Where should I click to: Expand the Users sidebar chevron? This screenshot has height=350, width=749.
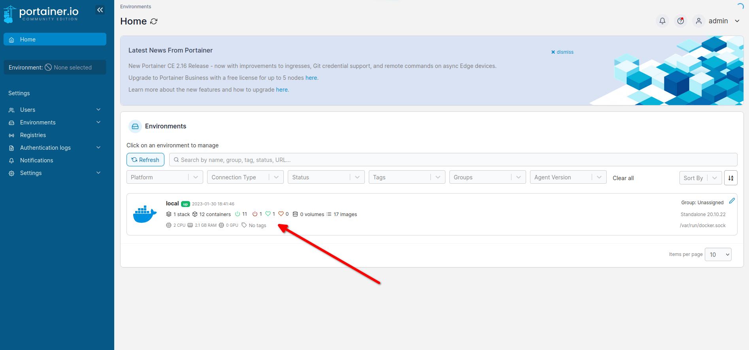(98, 109)
